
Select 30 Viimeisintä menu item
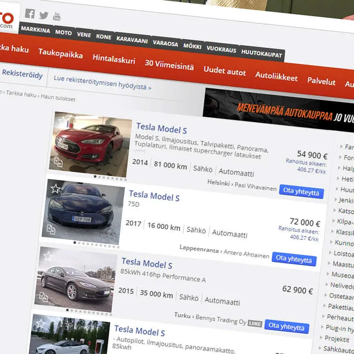(169, 65)
